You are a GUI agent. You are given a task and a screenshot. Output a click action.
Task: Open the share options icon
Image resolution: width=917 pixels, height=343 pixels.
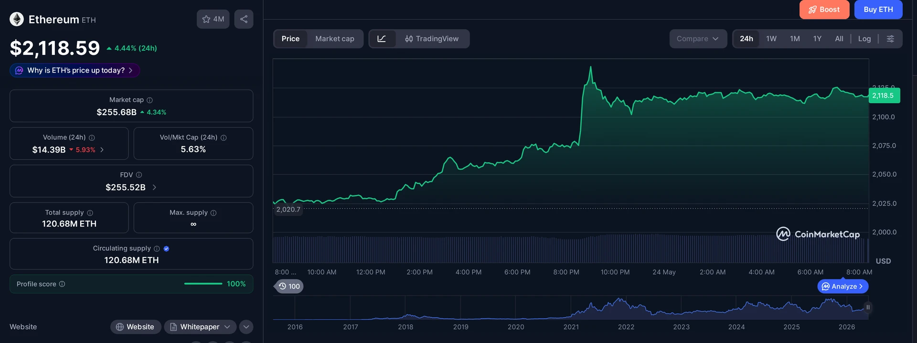click(x=244, y=19)
